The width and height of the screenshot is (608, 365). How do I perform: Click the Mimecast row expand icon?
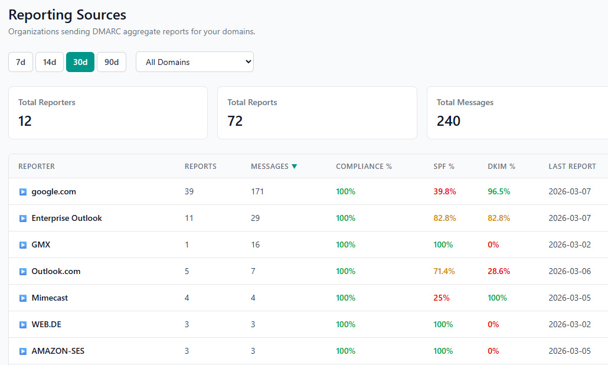click(23, 298)
